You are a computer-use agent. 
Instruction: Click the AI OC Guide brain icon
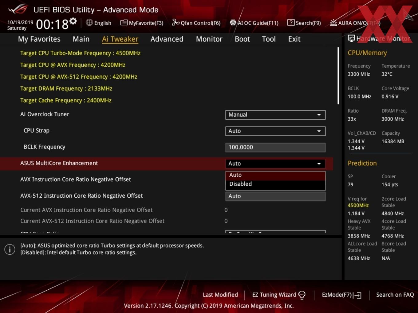(x=233, y=22)
